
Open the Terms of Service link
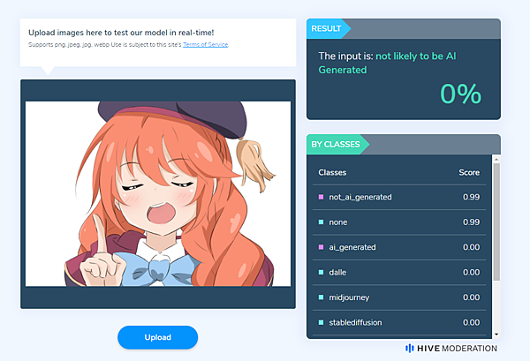point(206,45)
